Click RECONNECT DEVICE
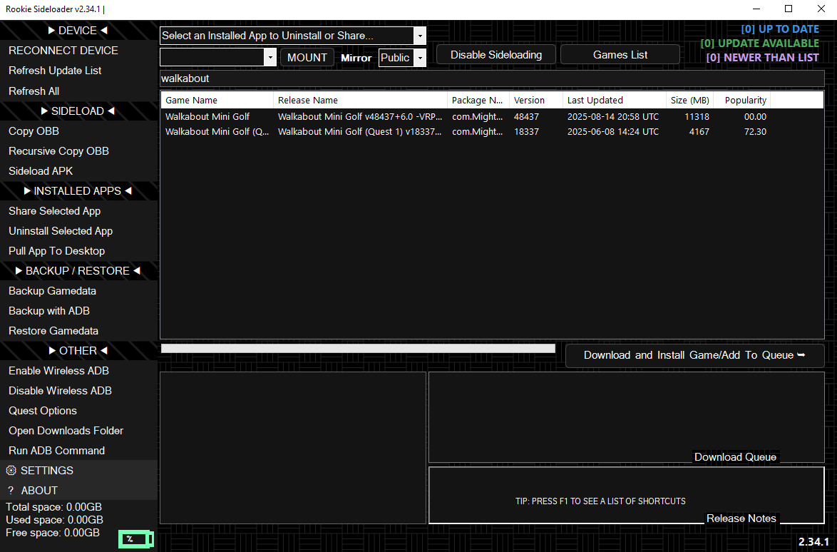 [79, 50]
